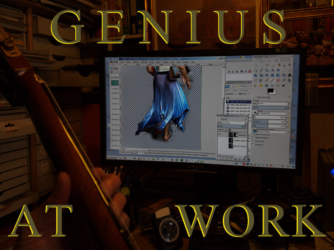Image resolution: width=334 pixels, height=250 pixels.
Task: Open the Couleurs menu in GIMP
Action: tap(166, 62)
